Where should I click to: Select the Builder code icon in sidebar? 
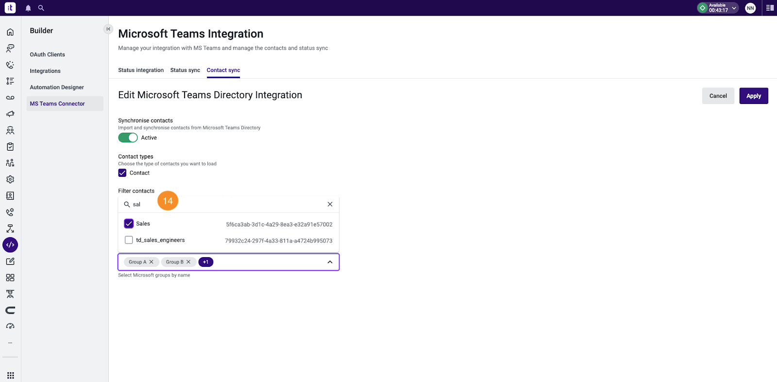(x=10, y=245)
